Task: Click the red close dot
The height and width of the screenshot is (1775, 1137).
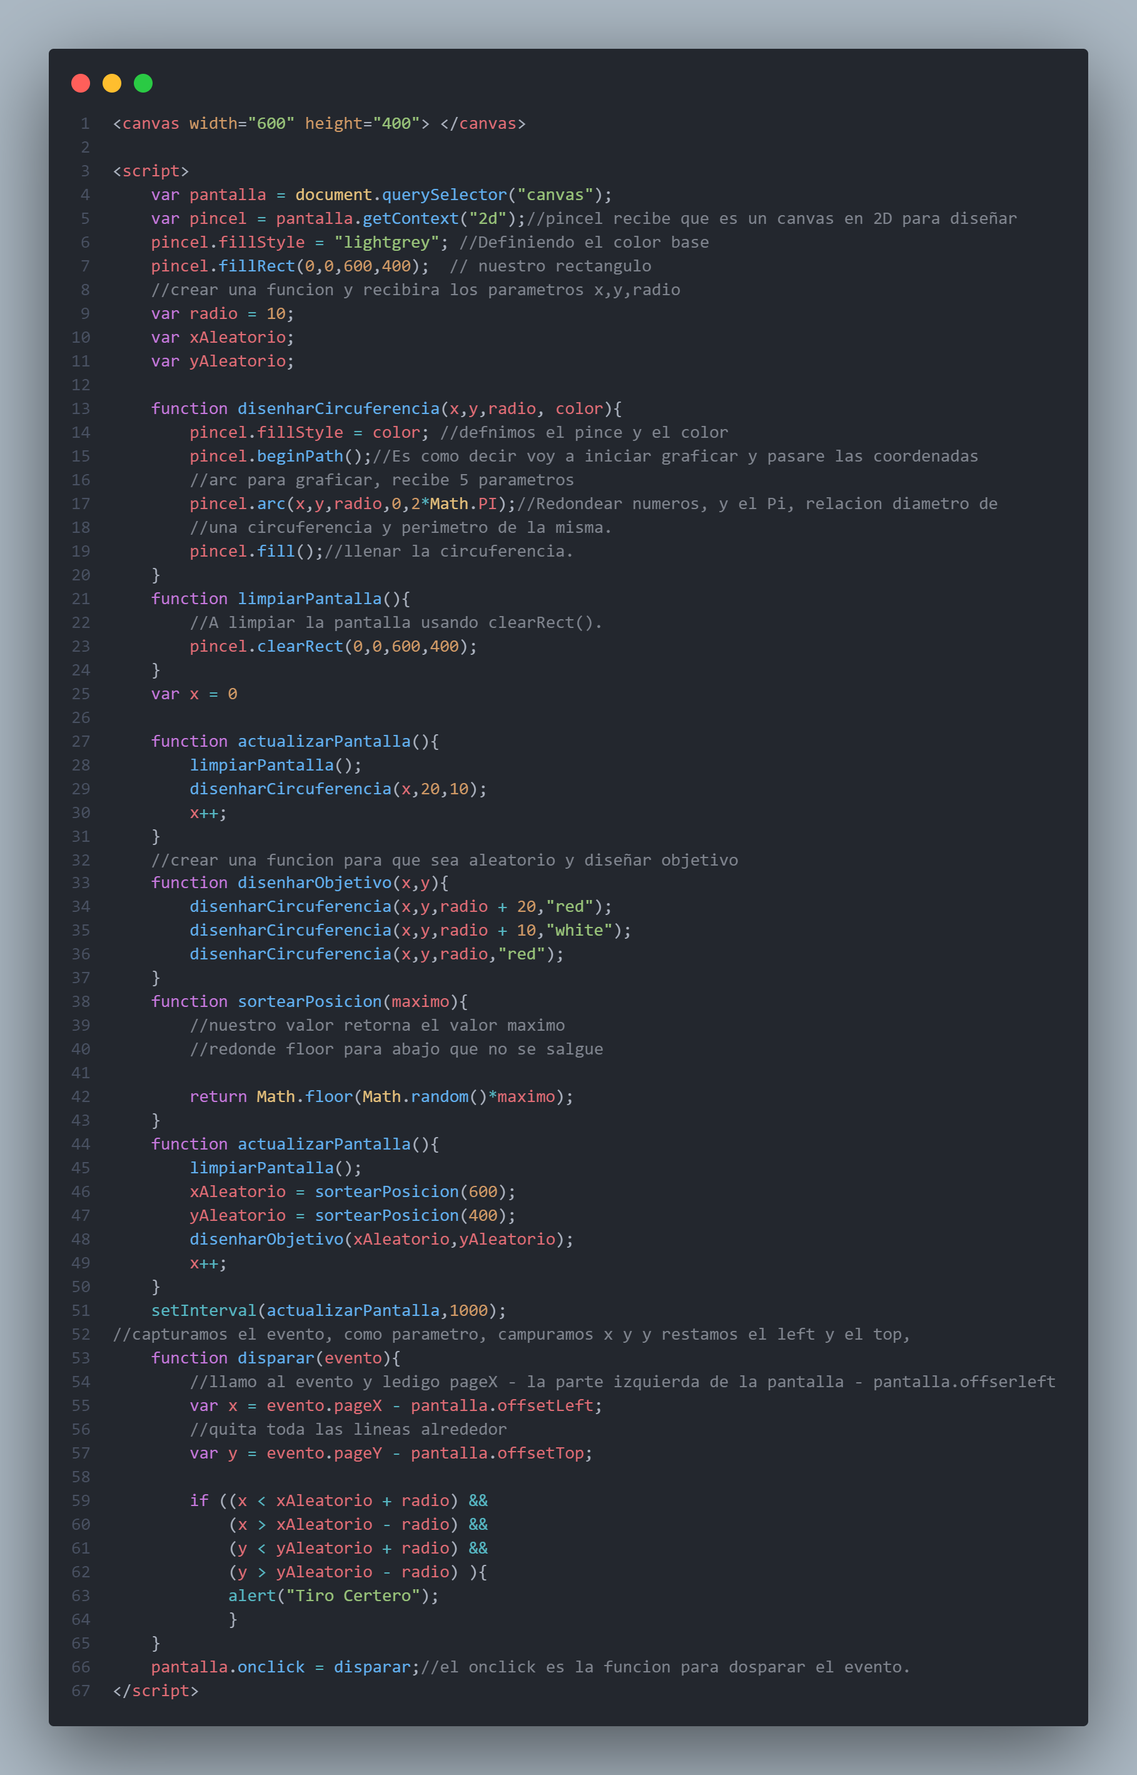Action: (81, 83)
